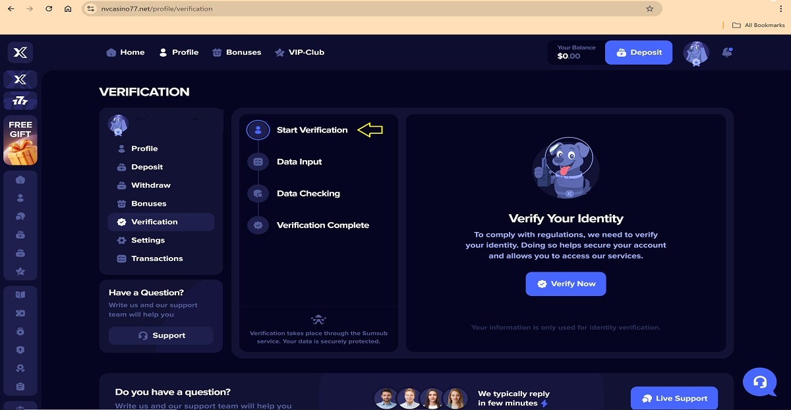
Task: Open the floating headset chat bubble
Action: pos(759,382)
